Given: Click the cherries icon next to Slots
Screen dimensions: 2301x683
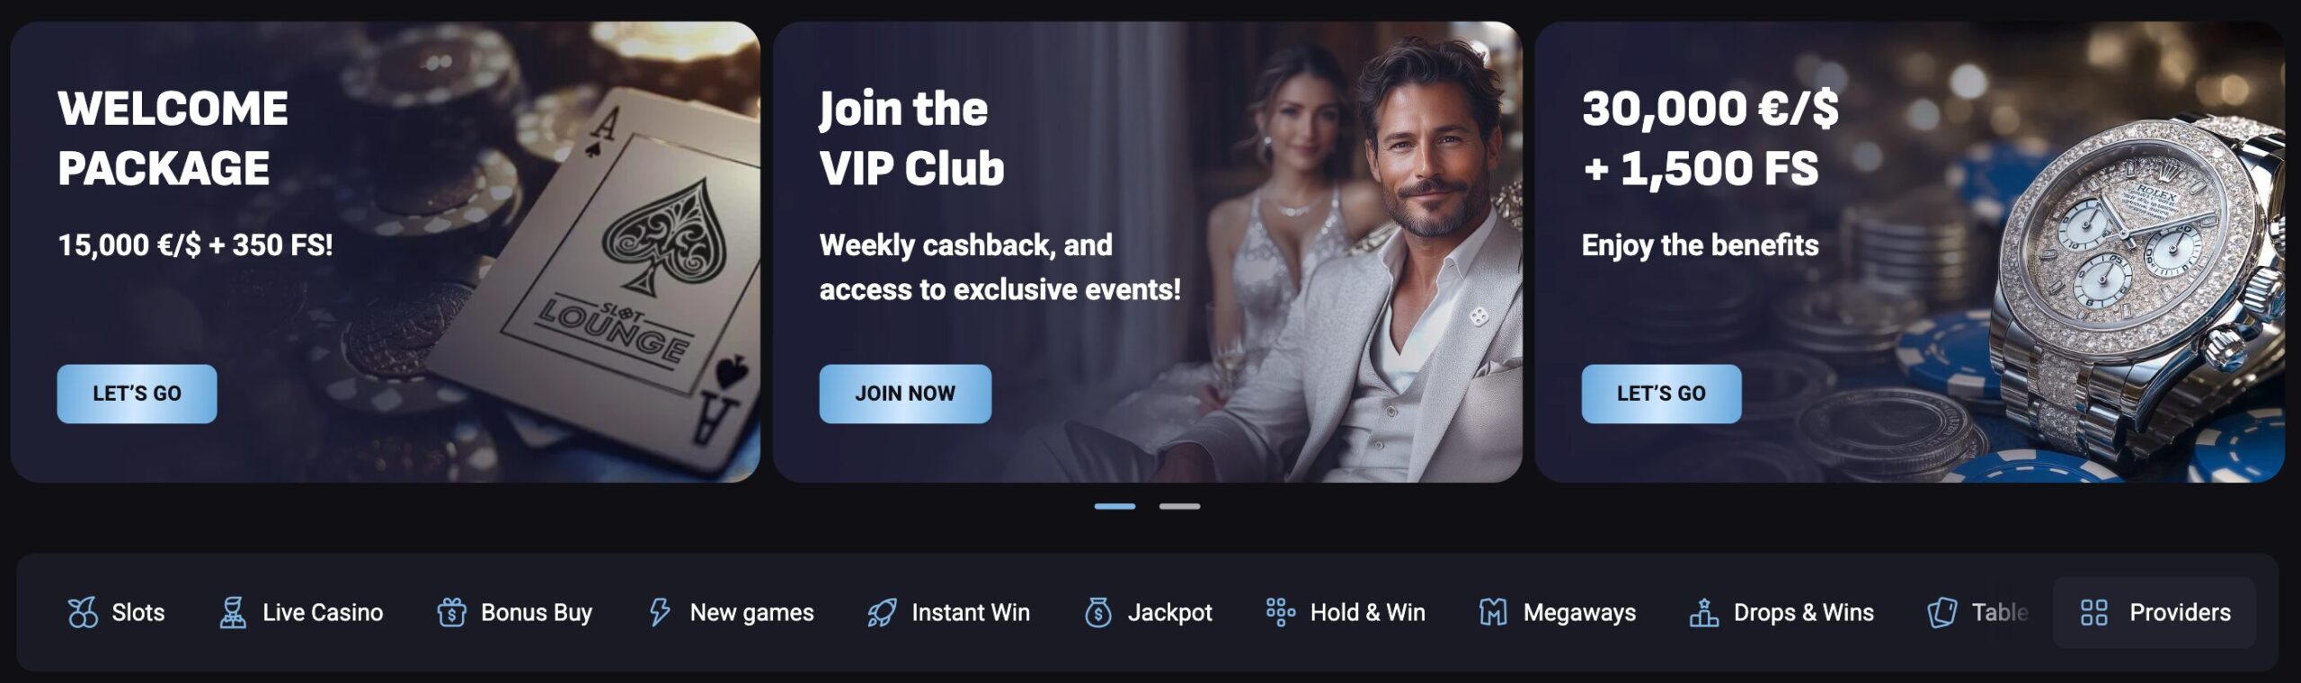Looking at the screenshot, I should tap(83, 613).
